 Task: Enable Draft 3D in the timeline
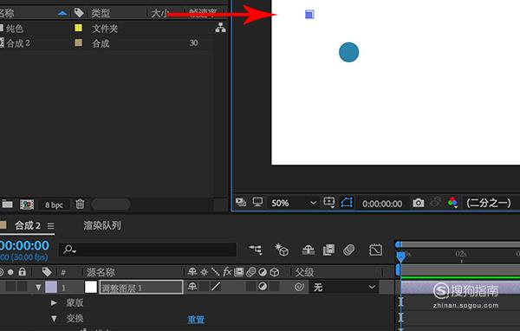[x=282, y=250]
